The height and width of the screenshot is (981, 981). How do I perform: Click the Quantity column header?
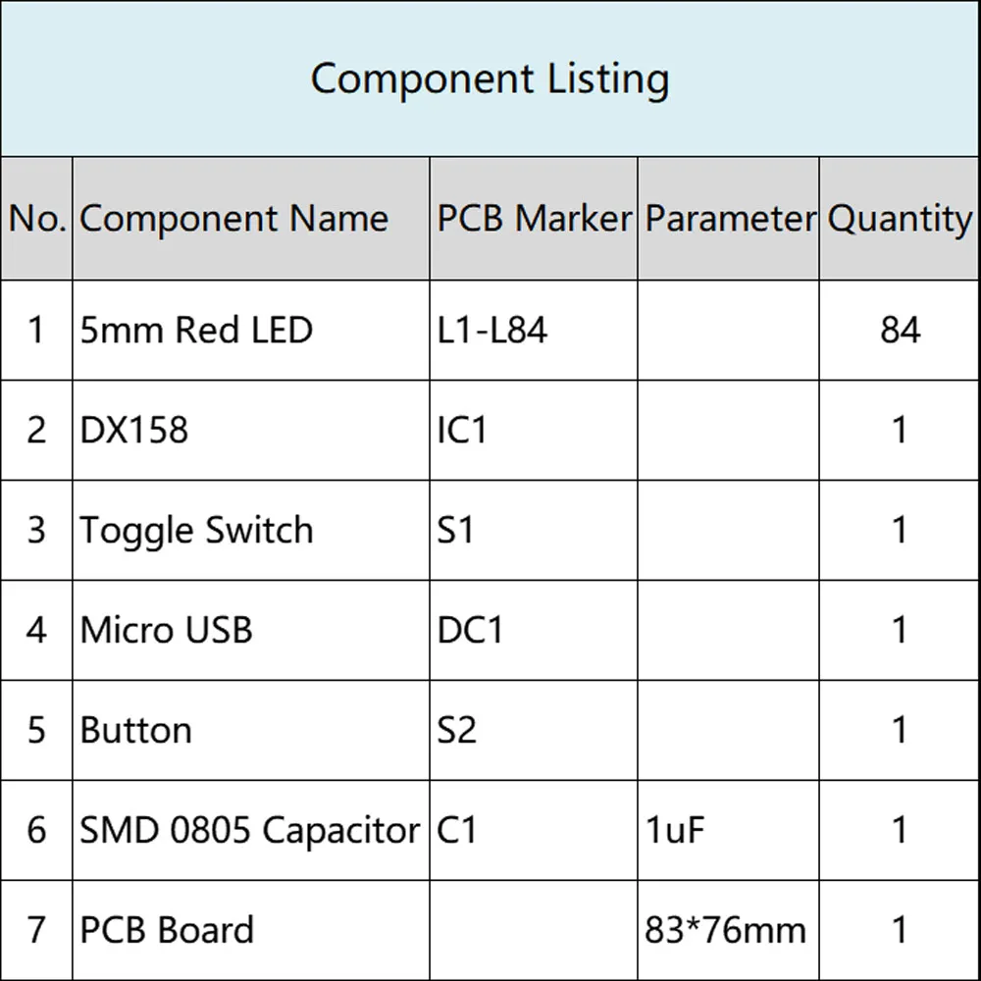[899, 219]
